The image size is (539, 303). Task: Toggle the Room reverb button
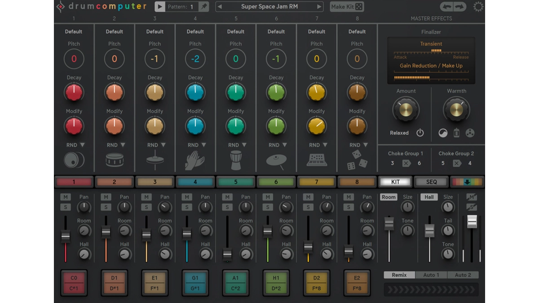tap(389, 197)
